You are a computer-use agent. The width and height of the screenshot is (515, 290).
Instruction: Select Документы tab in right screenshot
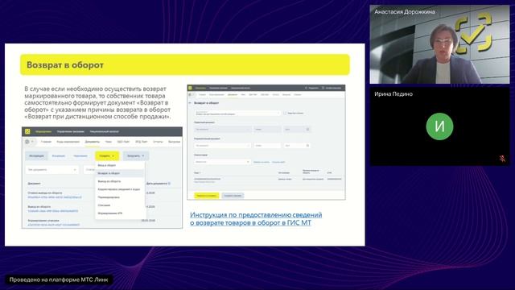(x=233, y=95)
